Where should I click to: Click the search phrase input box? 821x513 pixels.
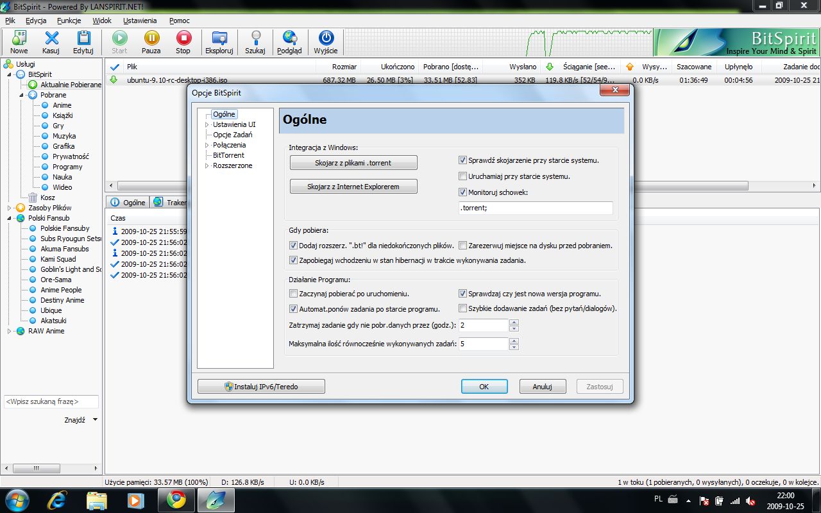pyautogui.click(x=51, y=401)
